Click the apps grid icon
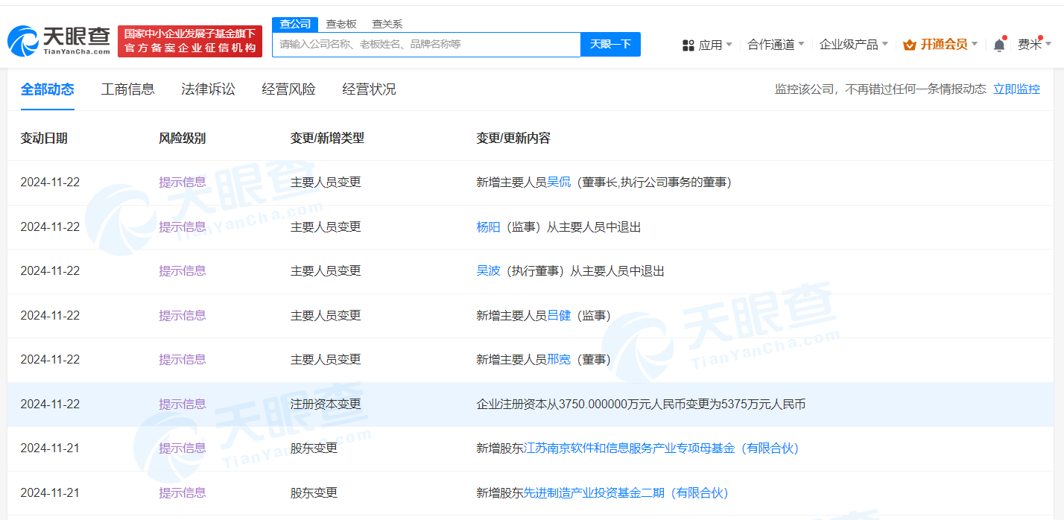The height and width of the screenshot is (520, 1064). [688, 45]
